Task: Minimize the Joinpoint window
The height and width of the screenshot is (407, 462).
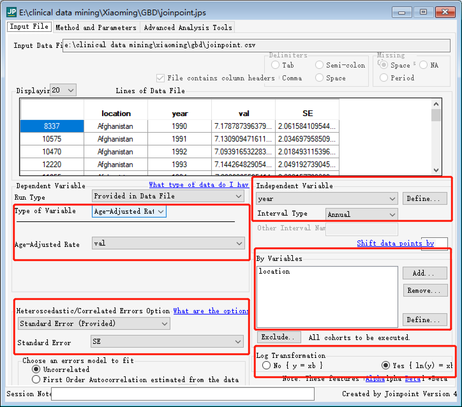Action: tap(402, 12)
